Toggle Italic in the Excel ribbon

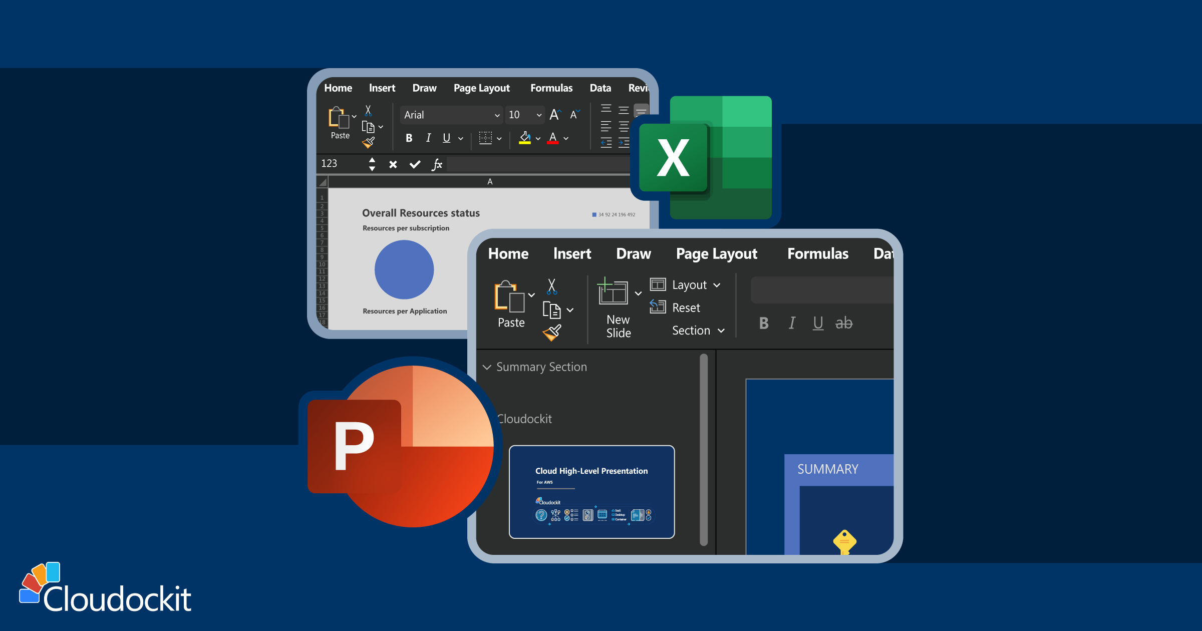(428, 138)
